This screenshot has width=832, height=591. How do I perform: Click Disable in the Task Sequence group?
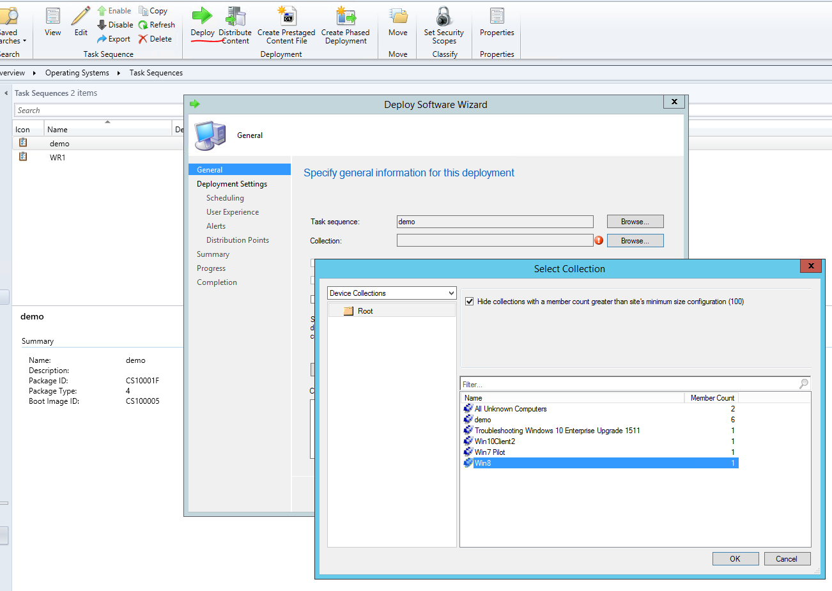115,24
